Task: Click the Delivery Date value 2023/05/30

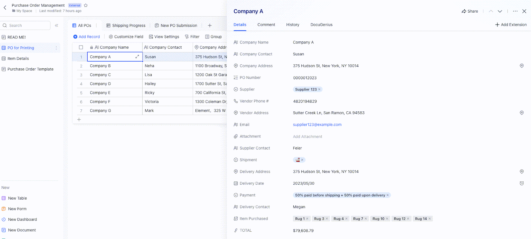Action: pyautogui.click(x=304, y=183)
